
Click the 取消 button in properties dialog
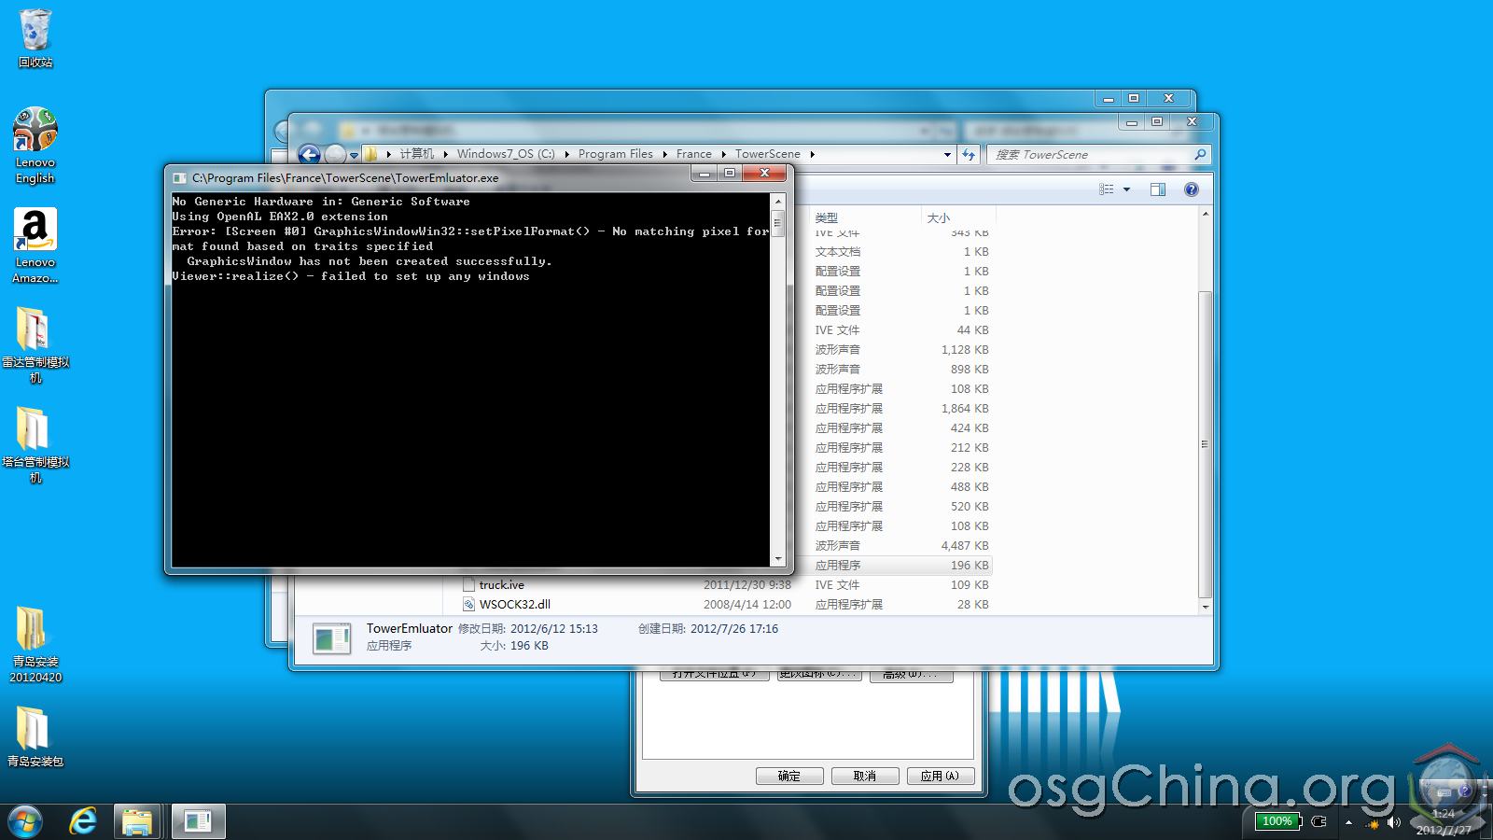click(x=865, y=776)
